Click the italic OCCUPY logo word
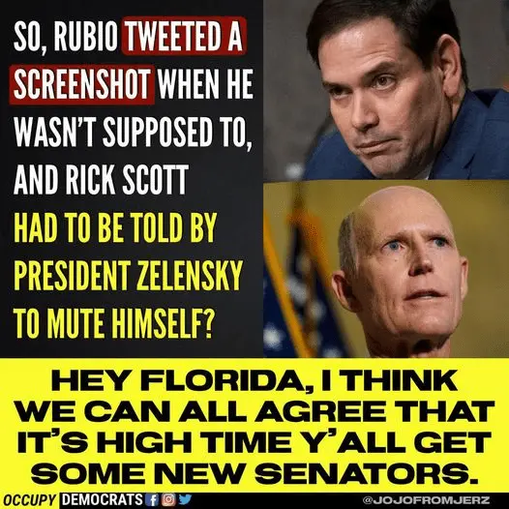The height and width of the screenshot is (509, 509). point(31,500)
